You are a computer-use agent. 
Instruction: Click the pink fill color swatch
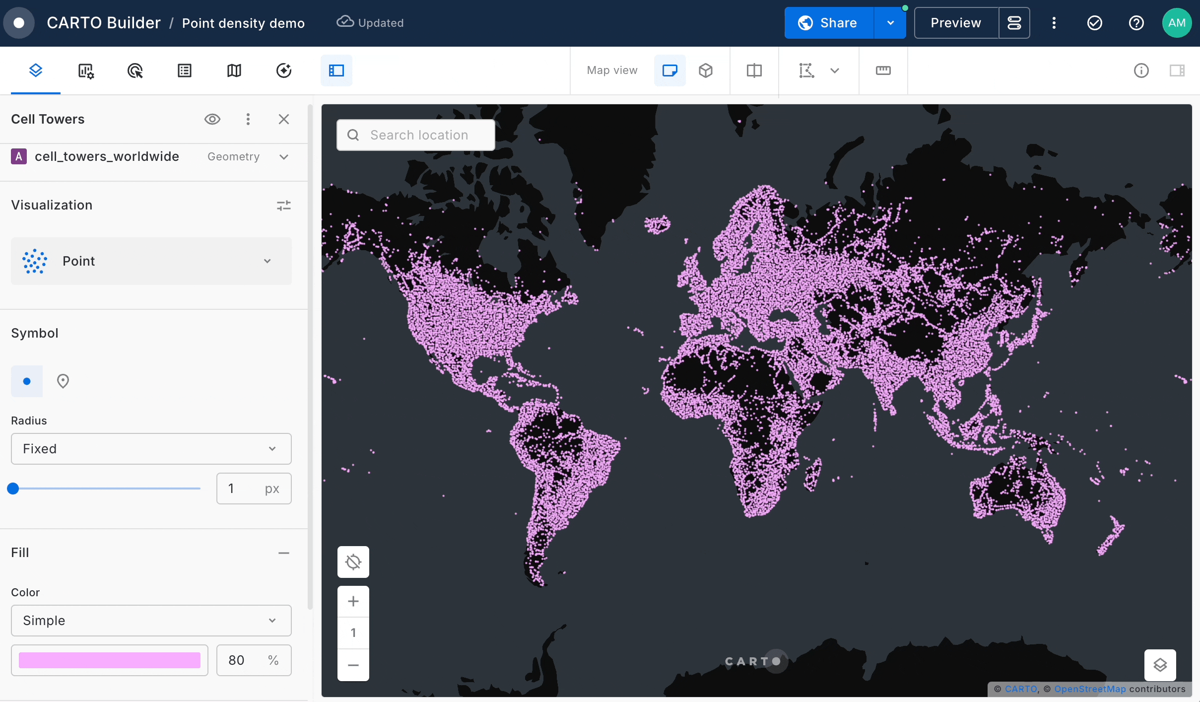tap(110, 660)
